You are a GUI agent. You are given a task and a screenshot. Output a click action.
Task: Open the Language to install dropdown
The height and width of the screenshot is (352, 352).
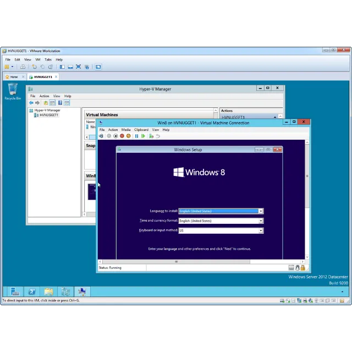click(261, 211)
